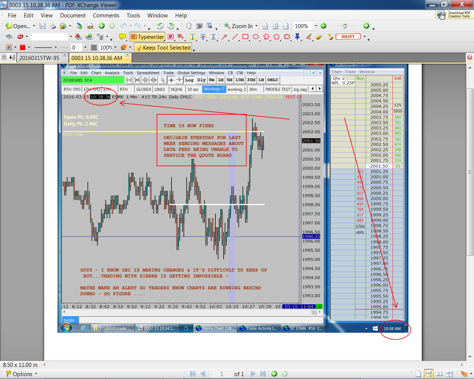Click the Fit Width icon
The image size is (474, 379).
286,26
